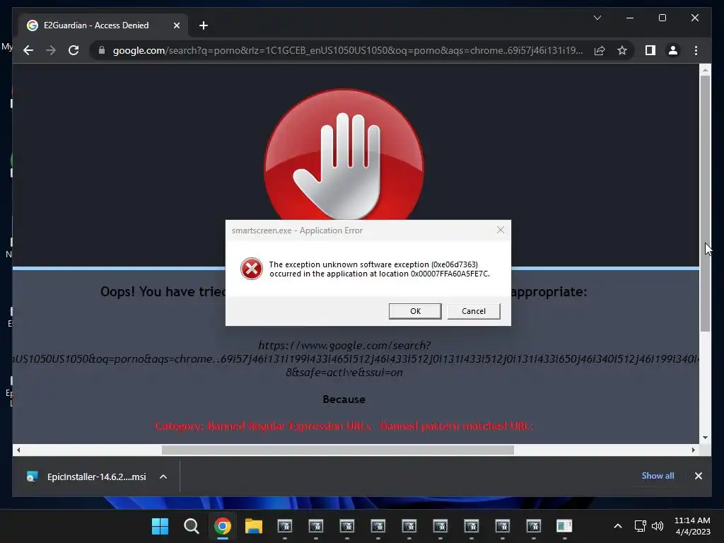Minimize the Chrome window
724x543 pixels.
630,18
